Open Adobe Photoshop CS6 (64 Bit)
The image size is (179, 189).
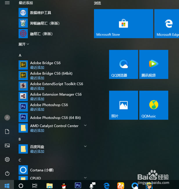[x=53, y=118]
